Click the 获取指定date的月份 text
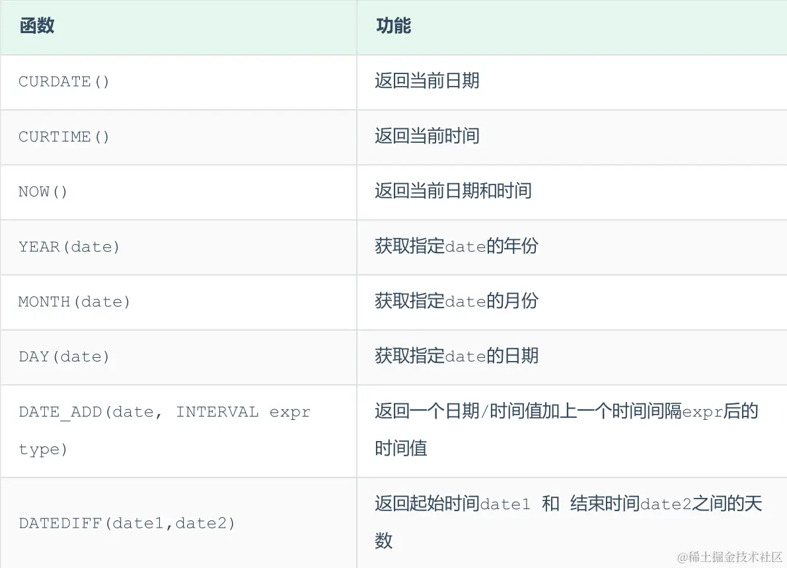Viewport: 787px width, 568px height. (x=457, y=302)
